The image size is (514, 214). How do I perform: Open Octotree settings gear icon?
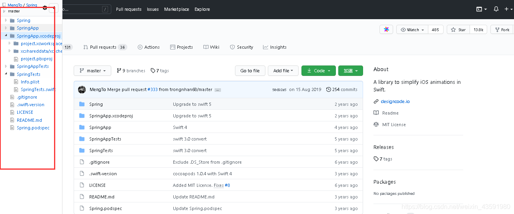45,8
